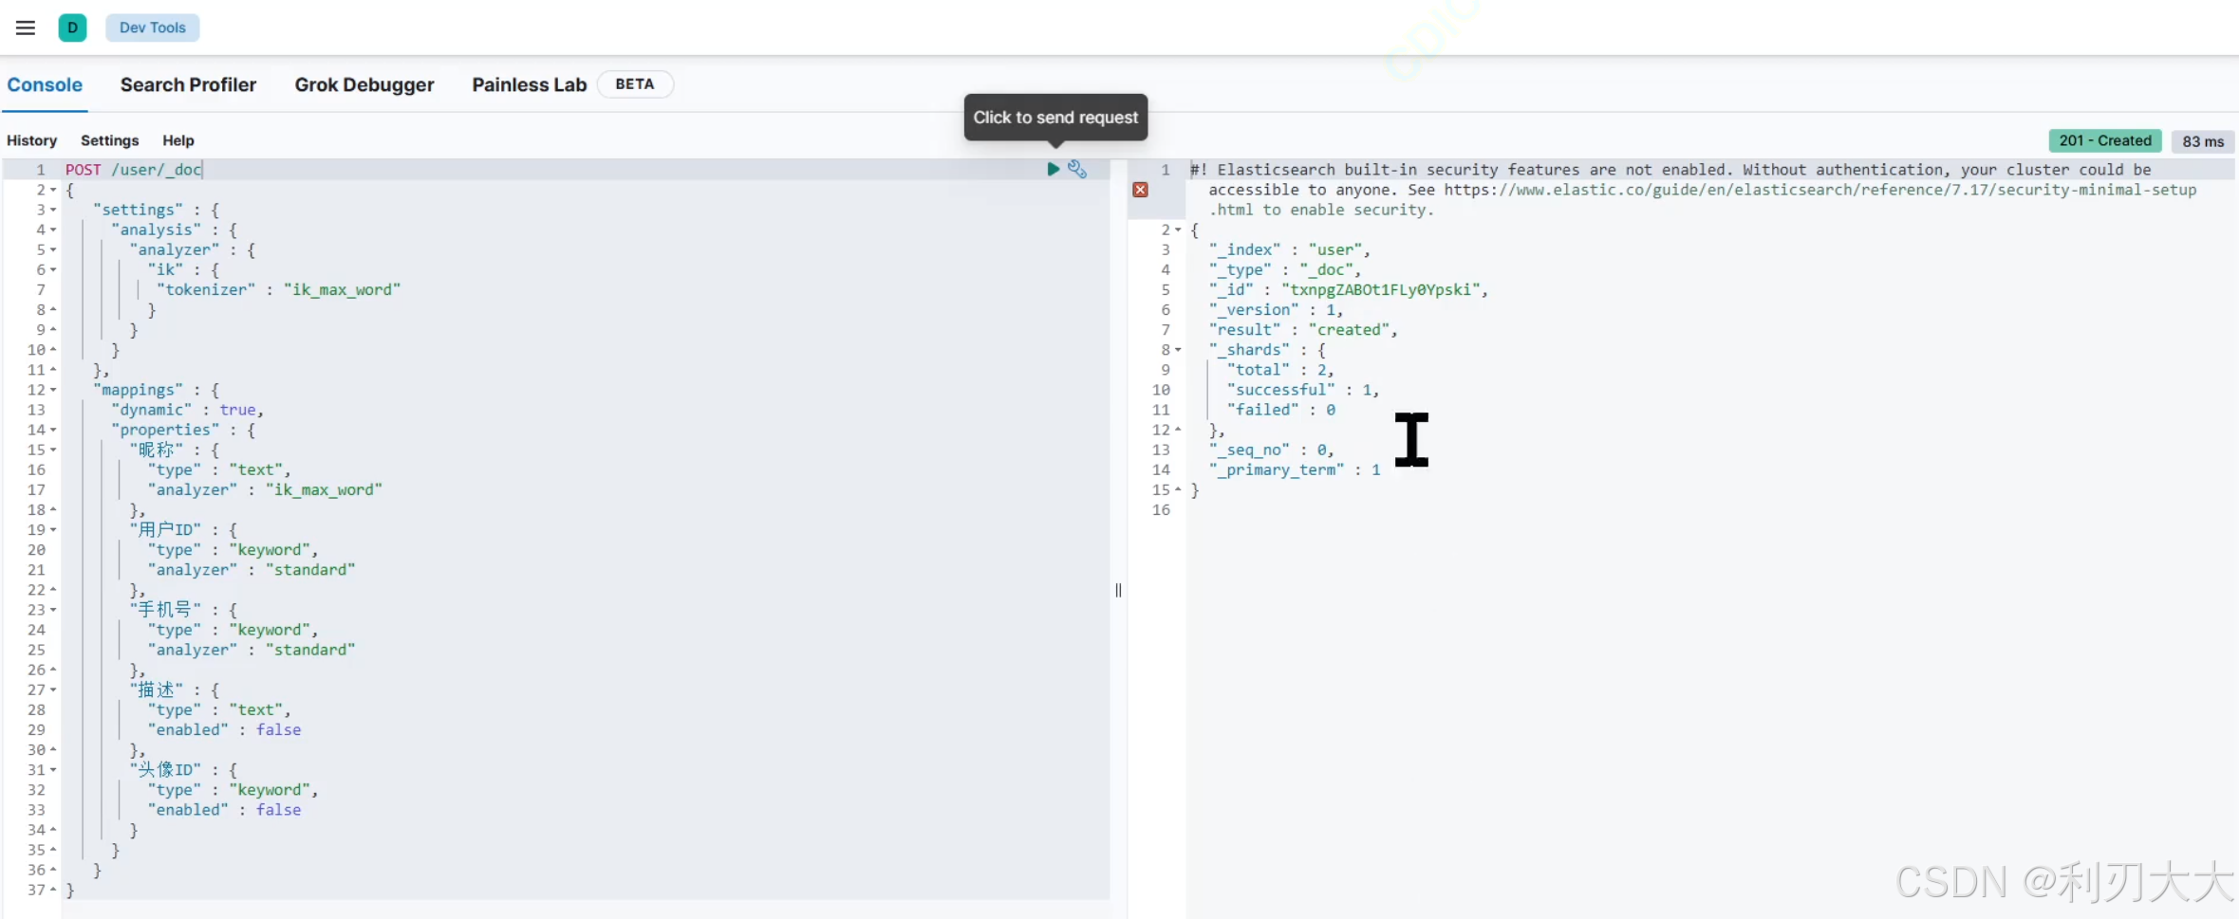This screenshot has height=919, width=2239.
Task: Click the "_seq_no" : 0 line
Action: click(1272, 450)
